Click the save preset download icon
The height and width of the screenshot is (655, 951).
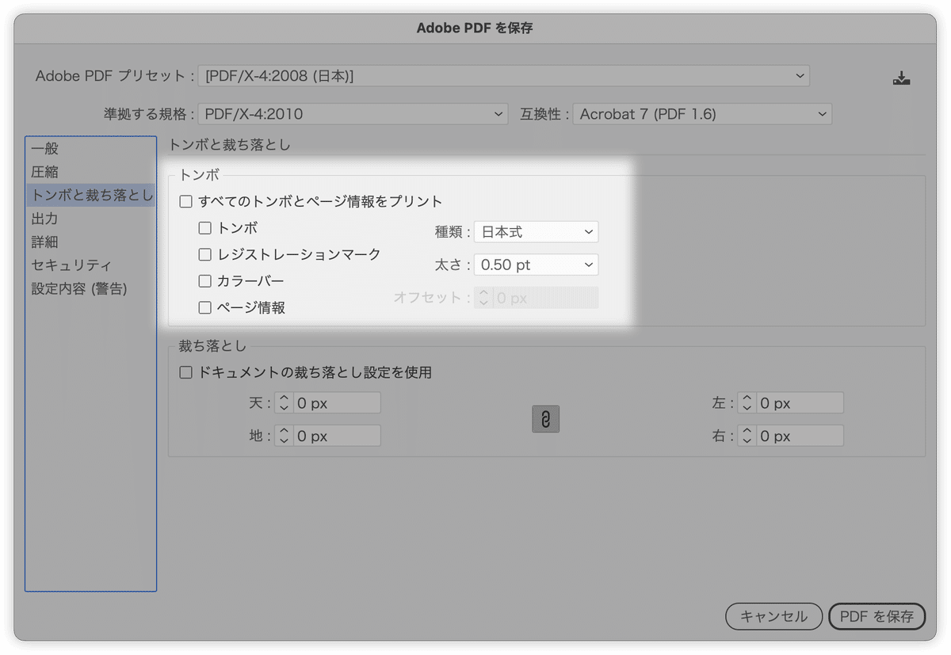coord(901,78)
